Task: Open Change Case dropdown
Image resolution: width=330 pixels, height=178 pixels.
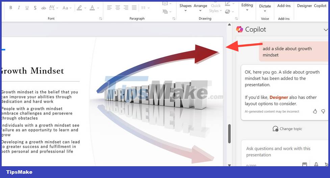Action: click(x=67, y=8)
